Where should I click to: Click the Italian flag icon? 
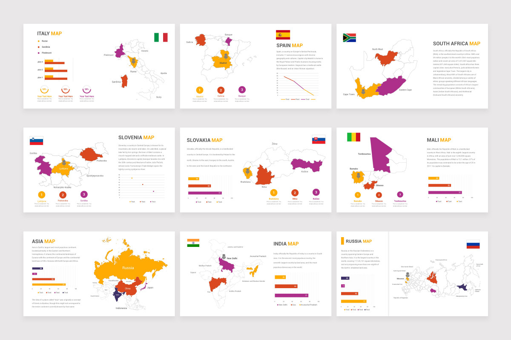(161, 37)
